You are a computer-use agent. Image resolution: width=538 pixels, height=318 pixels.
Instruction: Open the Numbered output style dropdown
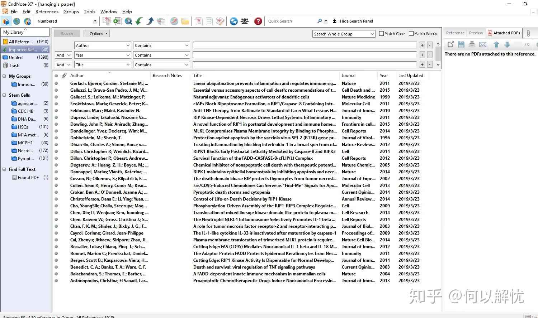95,21
